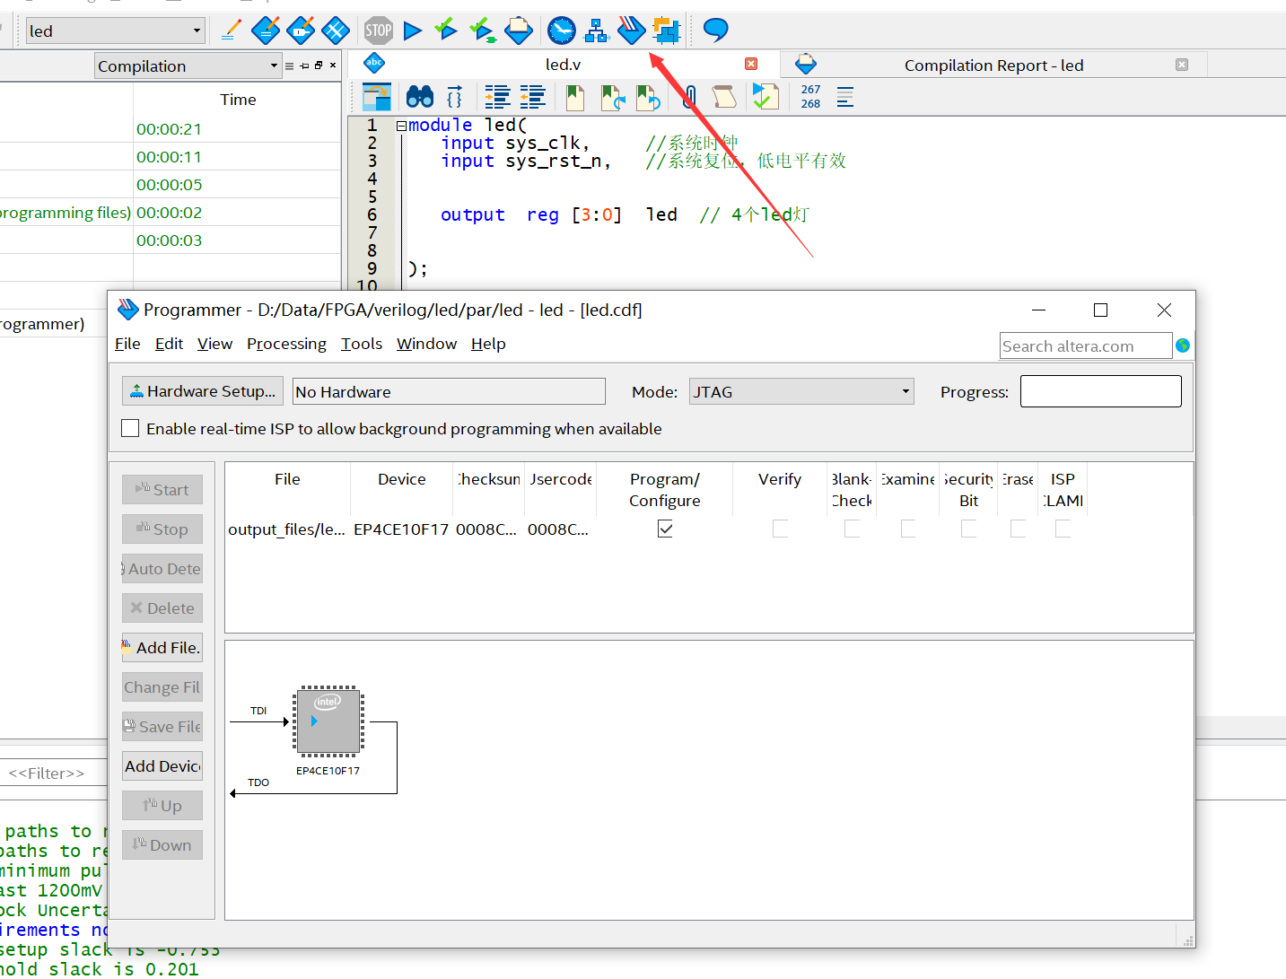
Task: Tick the Examine checkbox
Action: click(908, 529)
